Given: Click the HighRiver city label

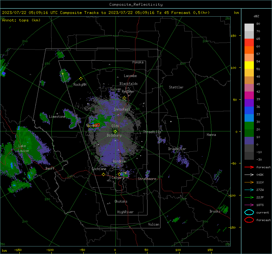Looking at the screenshot, I should click(x=125, y=212).
